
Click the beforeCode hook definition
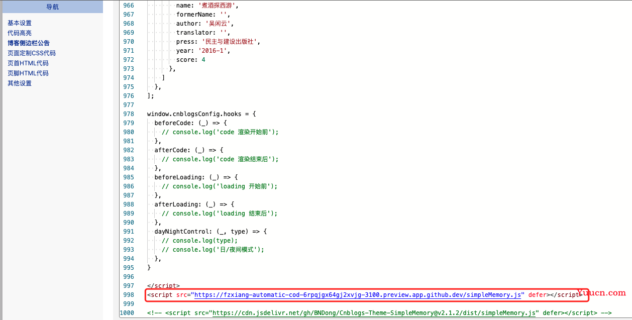190,123
